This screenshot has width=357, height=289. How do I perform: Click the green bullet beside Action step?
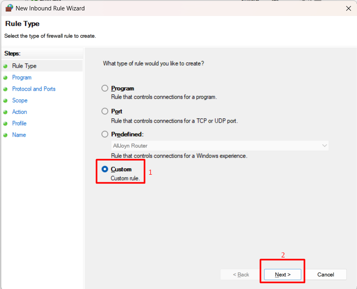[x=6, y=112]
